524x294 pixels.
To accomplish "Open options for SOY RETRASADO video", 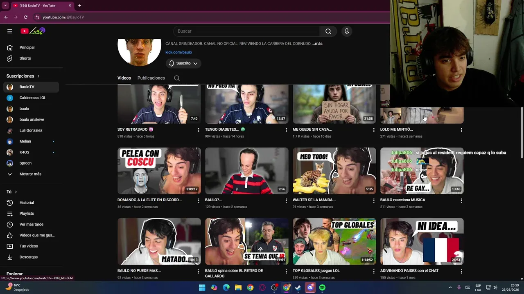I will coord(199,130).
